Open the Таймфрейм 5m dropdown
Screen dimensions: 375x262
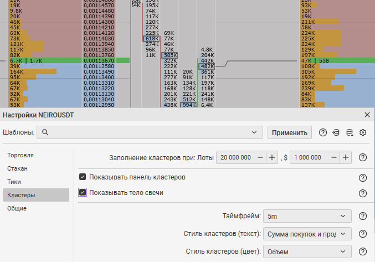tap(307, 216)
